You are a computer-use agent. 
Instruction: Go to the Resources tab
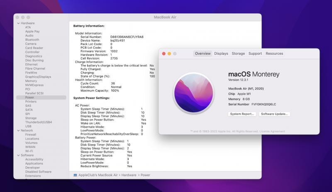click(x=274, y=53)
